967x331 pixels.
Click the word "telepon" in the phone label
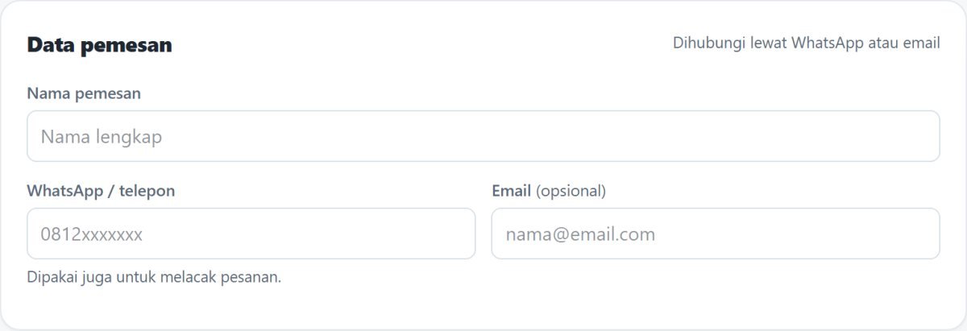click(147, 192)
